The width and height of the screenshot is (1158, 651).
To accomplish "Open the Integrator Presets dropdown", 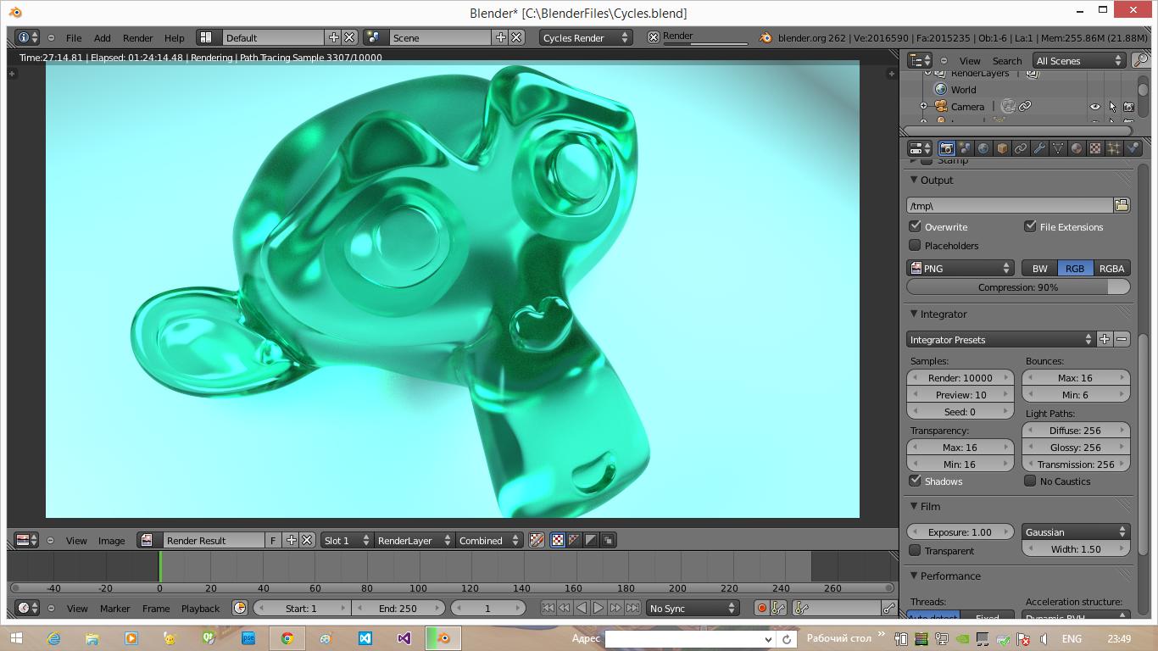I will [x=1000, y=339].
